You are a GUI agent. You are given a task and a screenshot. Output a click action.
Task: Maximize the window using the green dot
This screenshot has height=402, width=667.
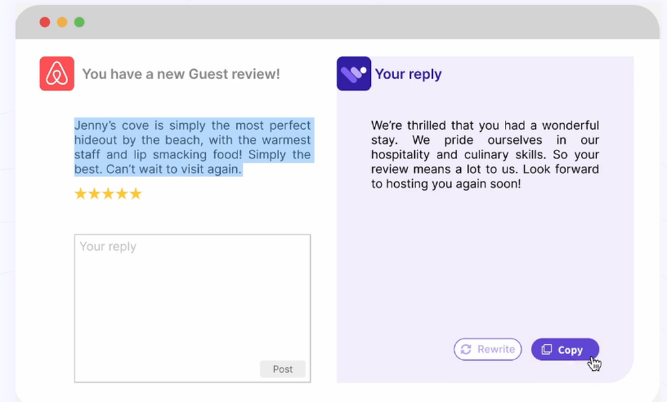tap(79, 23)
